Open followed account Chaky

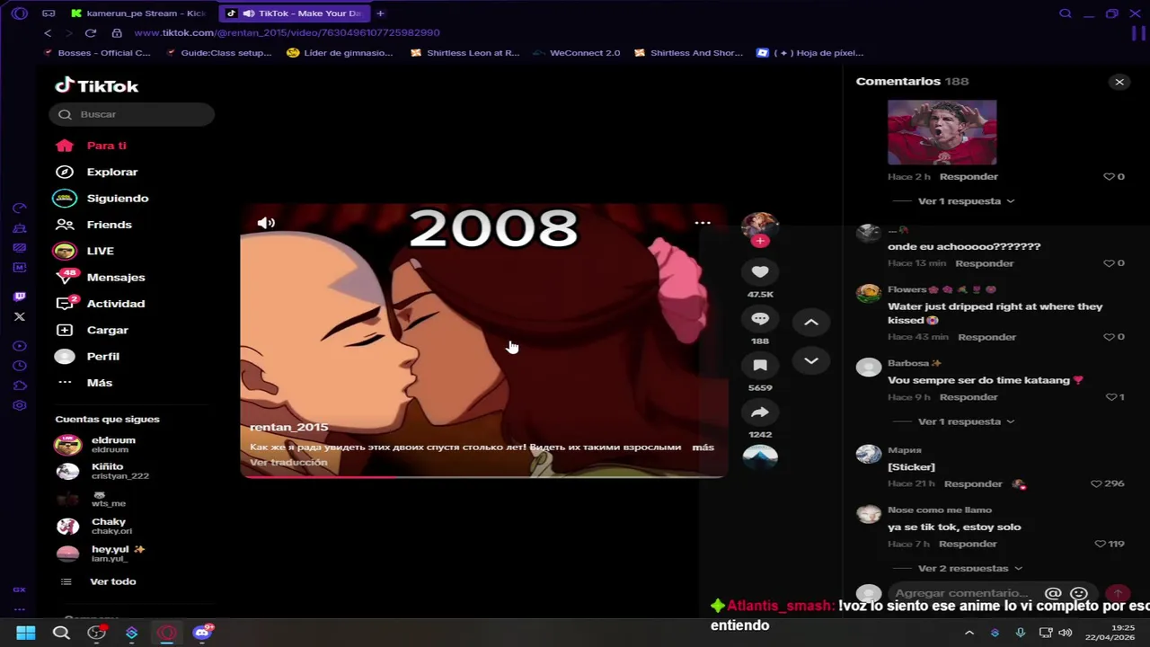tap(112, 526)
